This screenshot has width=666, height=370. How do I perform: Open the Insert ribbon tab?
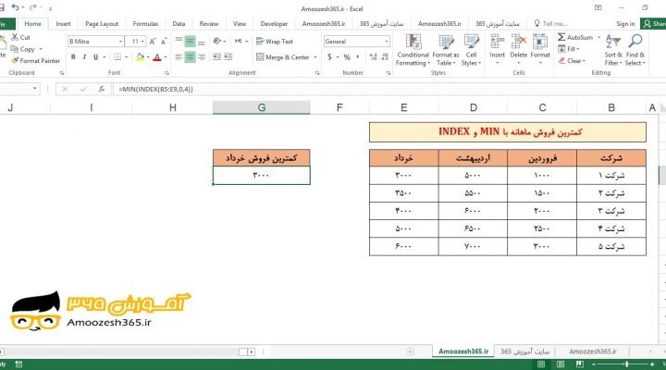point(63,24)
